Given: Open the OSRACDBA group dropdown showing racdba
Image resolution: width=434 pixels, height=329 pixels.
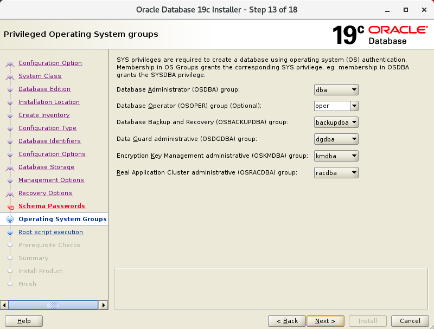Looking at the screenshot, I should click(336, 173).
